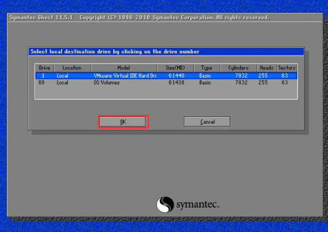Image resolution: width=328 pixels, height=232 pixels.
Task: Click Local location in drive 1 row
Action: pyautogui.click(x=62, y=76)
